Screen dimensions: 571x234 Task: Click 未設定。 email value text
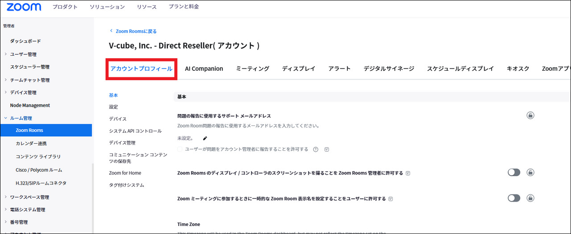[x=185, y=138]
